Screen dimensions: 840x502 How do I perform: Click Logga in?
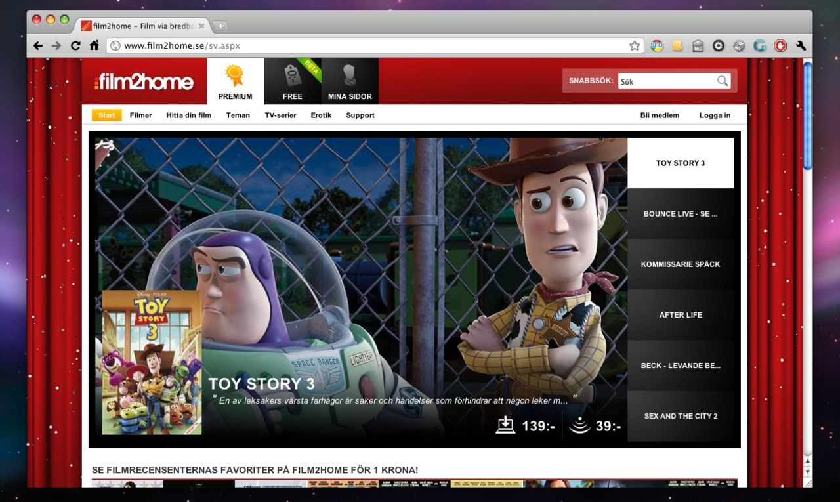click(x=715, y=115)
